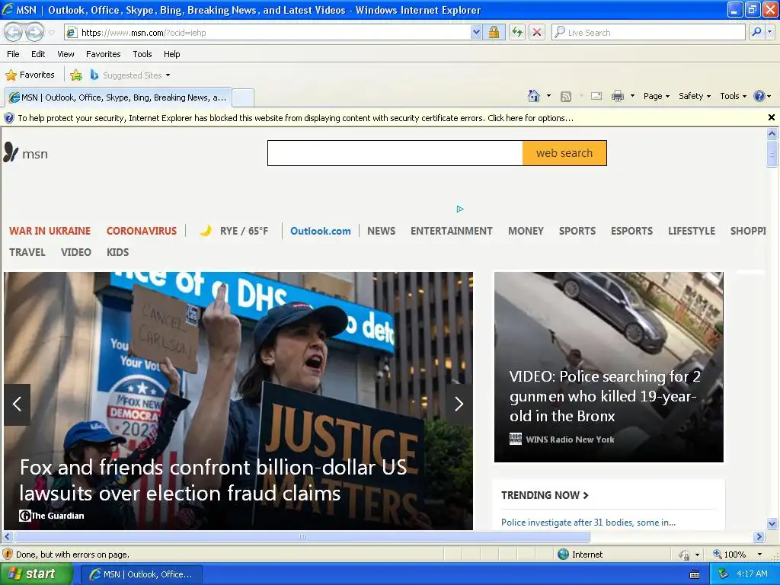Go to the VIDEO section

76,252
